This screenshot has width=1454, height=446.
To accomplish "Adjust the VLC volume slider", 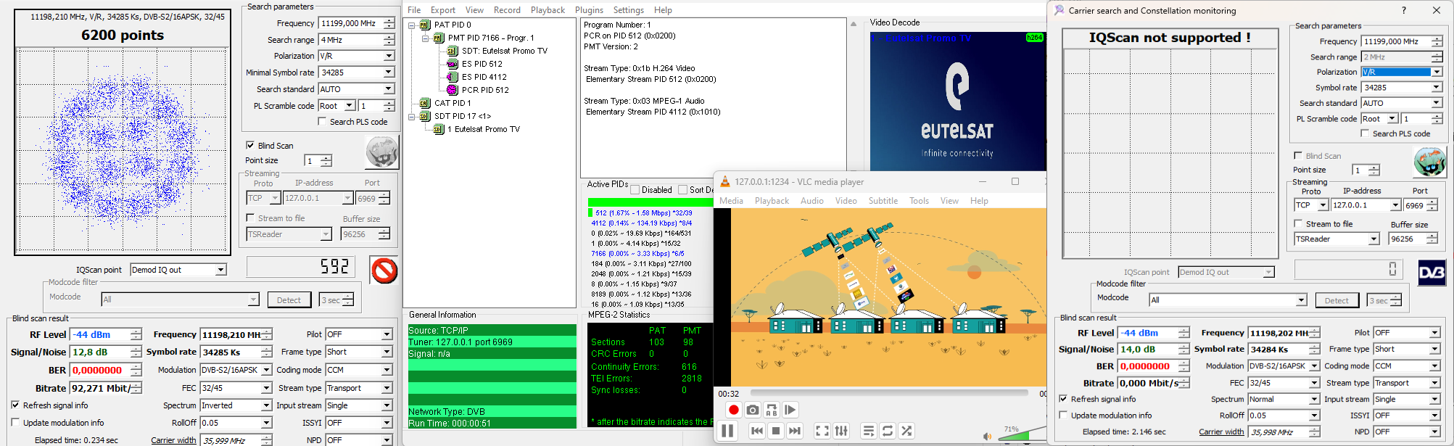I will click(x=1021, y=434).
